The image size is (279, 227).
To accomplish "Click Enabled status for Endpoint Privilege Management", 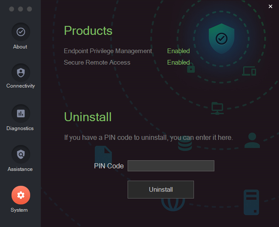I will pos(178,51).
